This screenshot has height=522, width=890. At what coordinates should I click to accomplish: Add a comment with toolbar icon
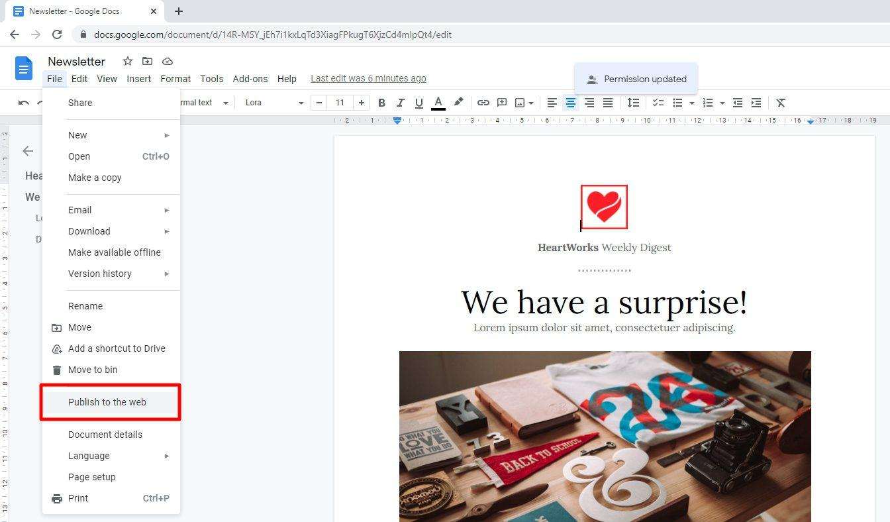[x=502, y=103]
